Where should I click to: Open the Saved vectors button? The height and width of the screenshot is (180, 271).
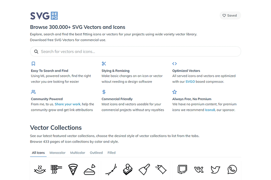click(x=230, y=15)
